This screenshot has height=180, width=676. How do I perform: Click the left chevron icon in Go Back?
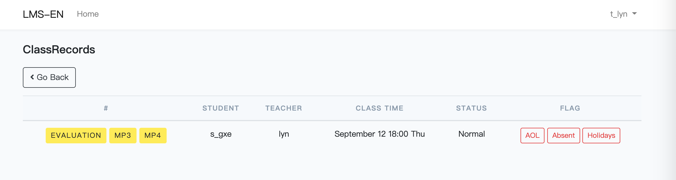tap(32, 77)
